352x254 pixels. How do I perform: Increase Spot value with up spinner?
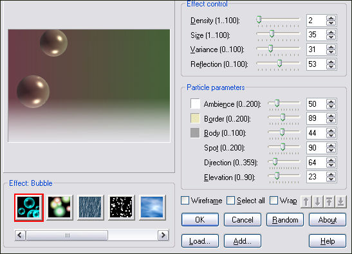point(331,145)
